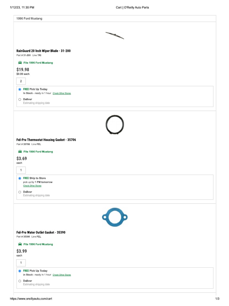Open Check Other Stores for wiper blade
This screenshot has width=229, height=306.
62,94
